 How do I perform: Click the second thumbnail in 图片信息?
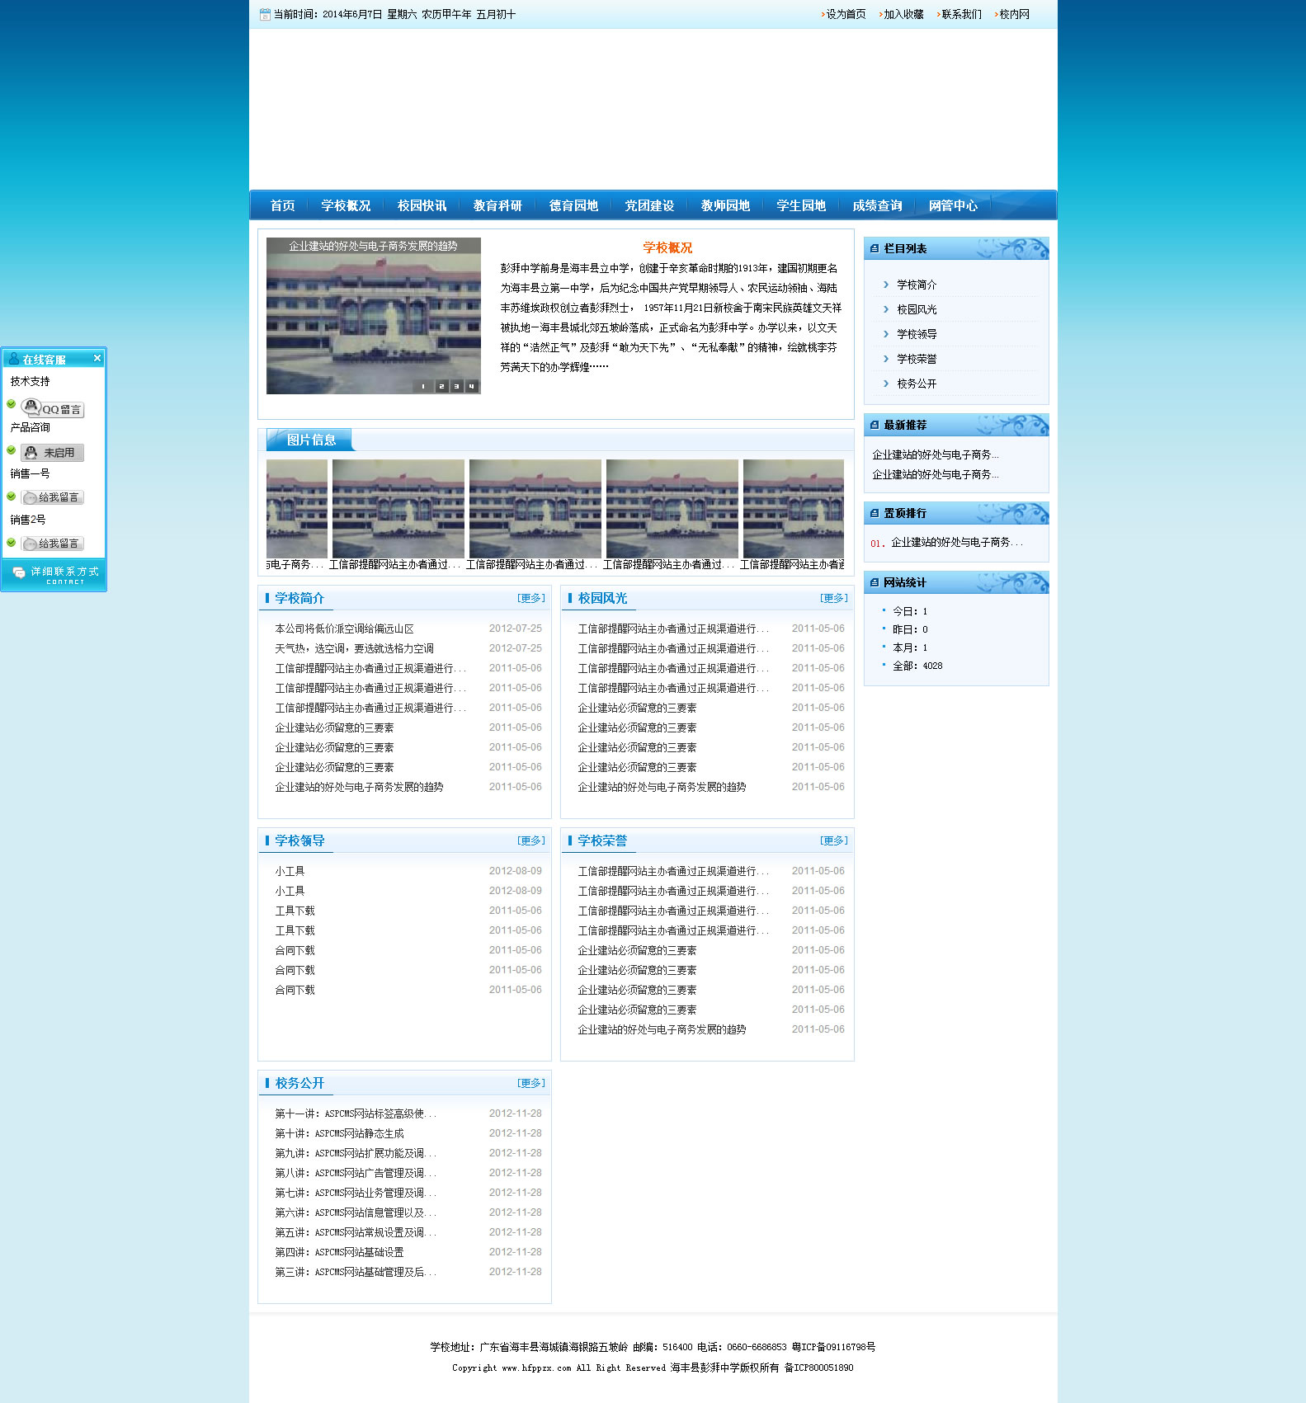pyautogui.click(x=398, y=509)
